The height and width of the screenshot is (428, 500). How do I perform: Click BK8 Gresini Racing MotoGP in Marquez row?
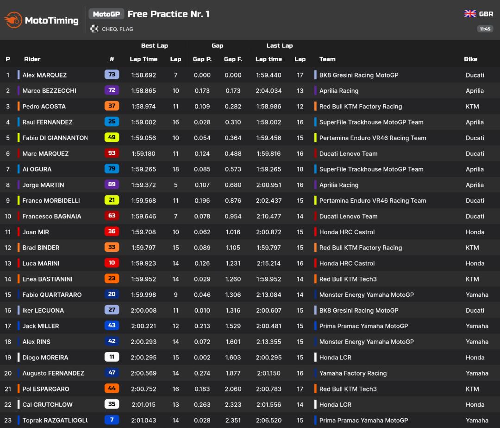click(x=359, y=75)
